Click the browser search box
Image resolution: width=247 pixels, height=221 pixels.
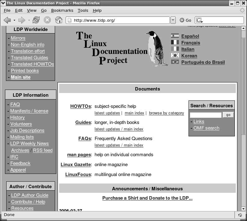click(x=219, y=20)
